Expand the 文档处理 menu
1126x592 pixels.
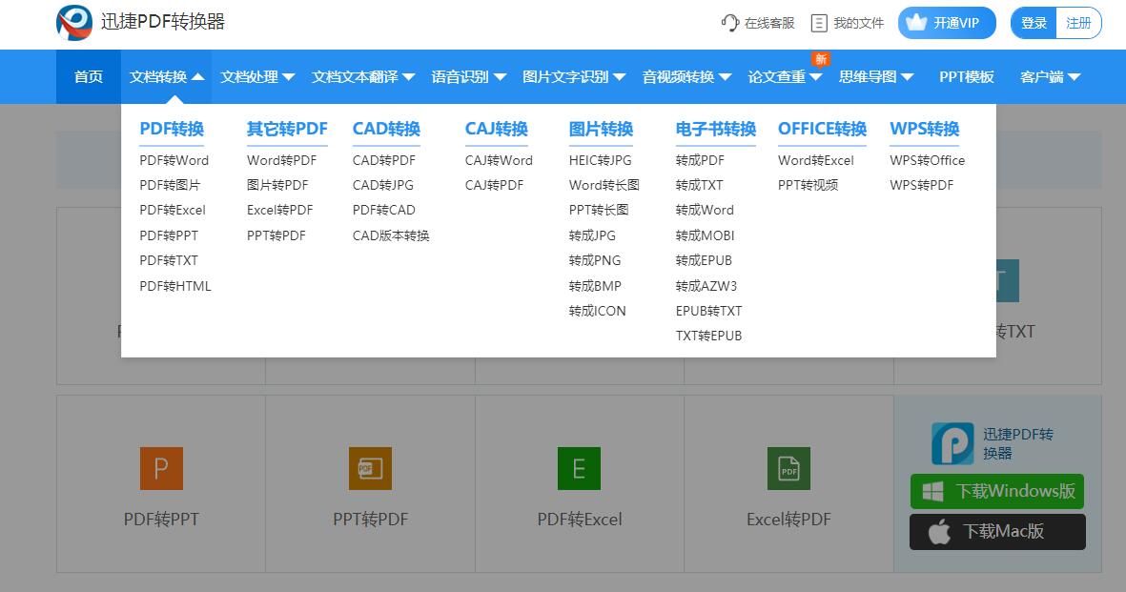[257, 77]
